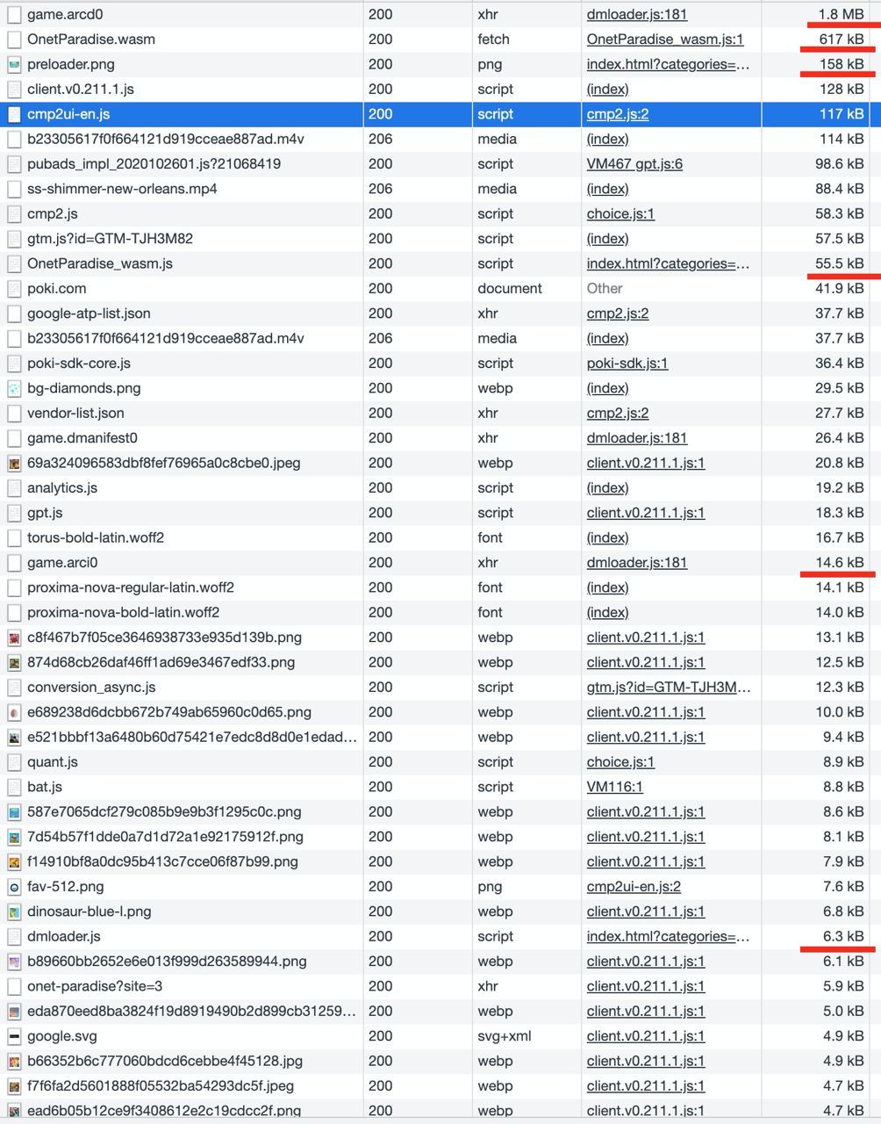This screenshot has width=881, height=1124.
Task: Click the google.svg image icon
Action: click(14, 1036)
